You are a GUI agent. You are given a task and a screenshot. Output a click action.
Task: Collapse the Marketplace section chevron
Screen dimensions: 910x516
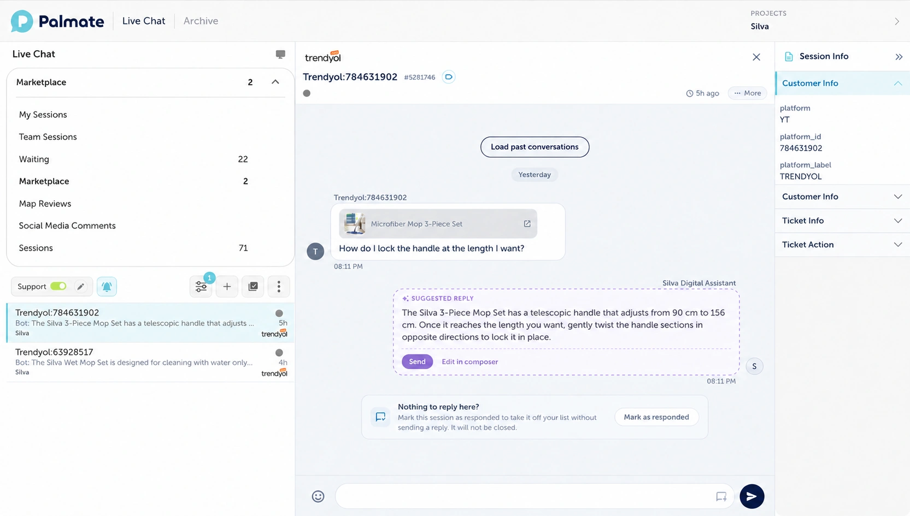[x=275, y=82]
